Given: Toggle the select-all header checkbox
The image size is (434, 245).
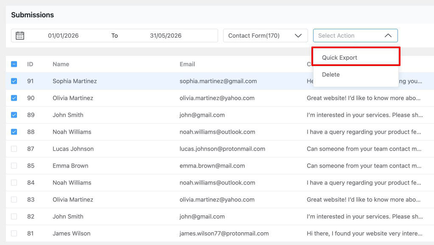Looking at the screenshot, I should [14, 64].
